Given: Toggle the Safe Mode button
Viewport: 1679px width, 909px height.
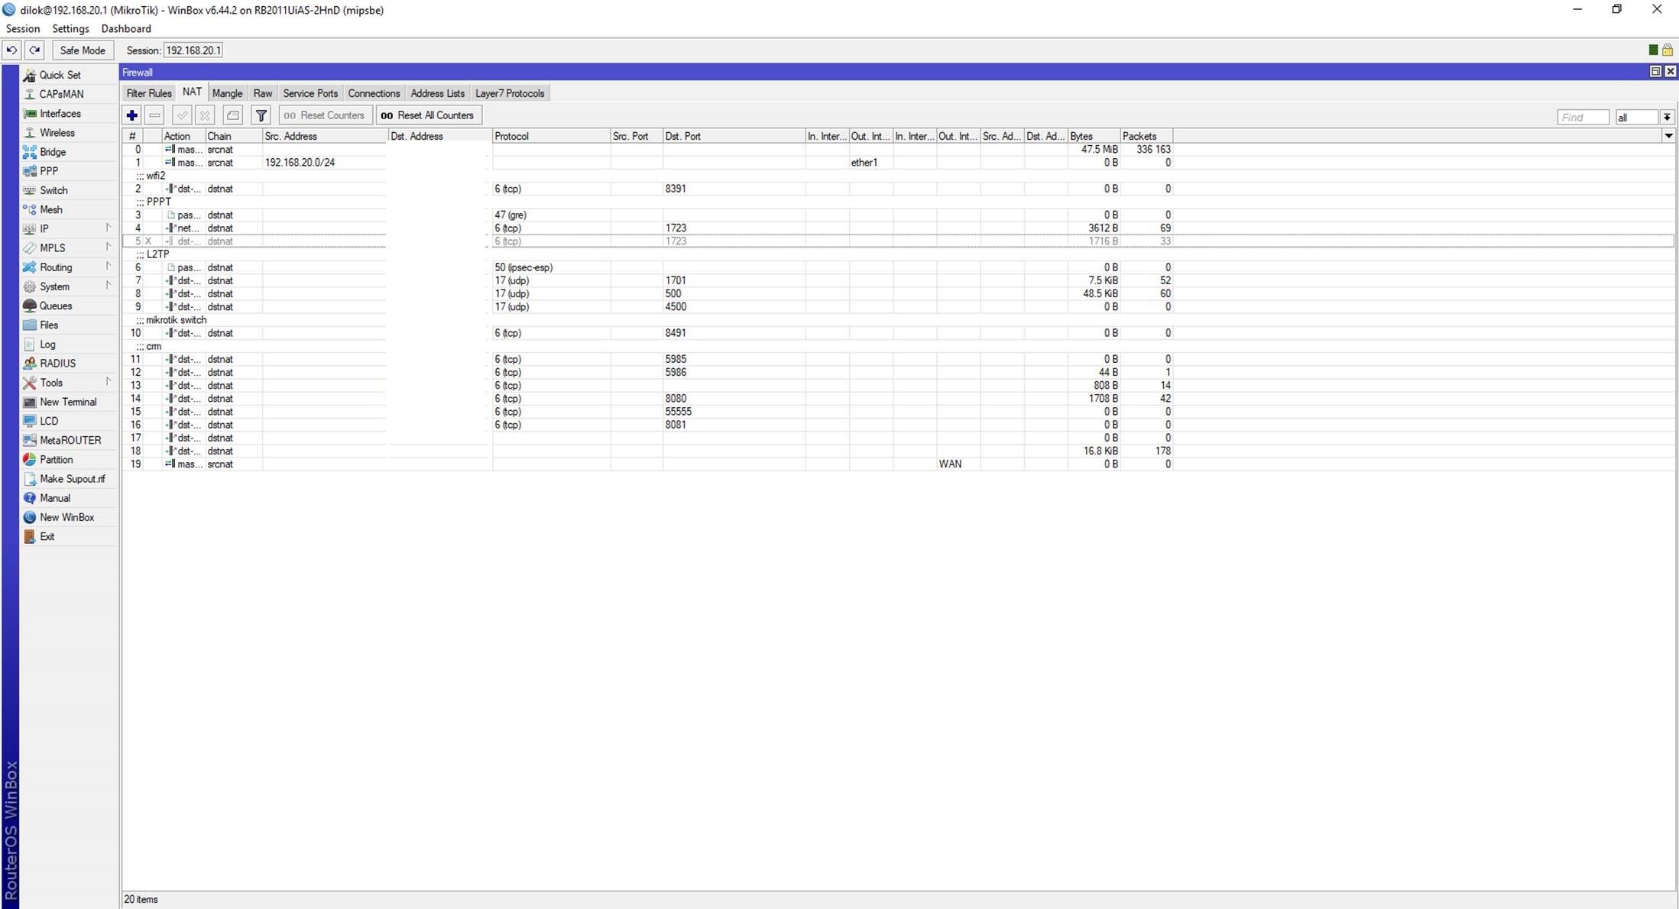Looking at the screenshot, I should tap(83, 50).
